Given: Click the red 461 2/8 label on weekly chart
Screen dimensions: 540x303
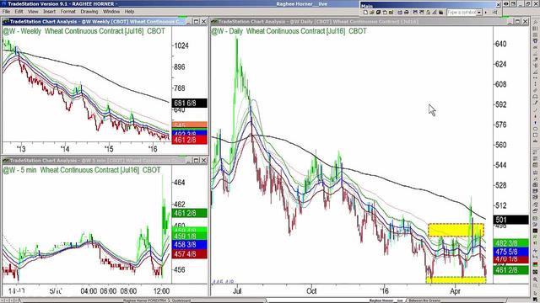Looking at the screenshot, I should click(189, 140).
